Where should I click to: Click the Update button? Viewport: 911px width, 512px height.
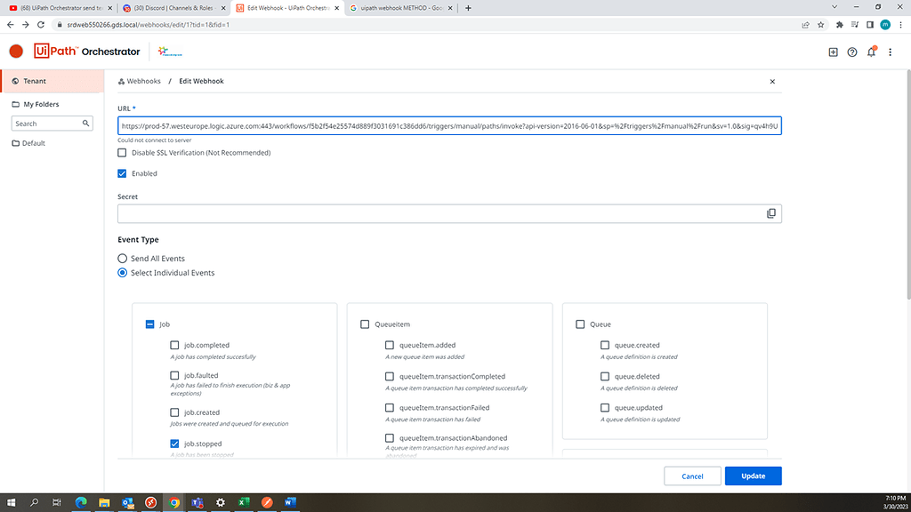(753, 476)
